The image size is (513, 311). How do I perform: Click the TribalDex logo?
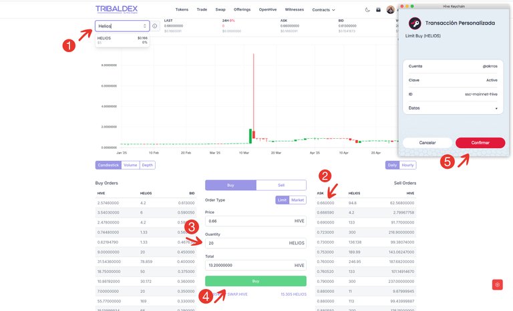[116, 9]
